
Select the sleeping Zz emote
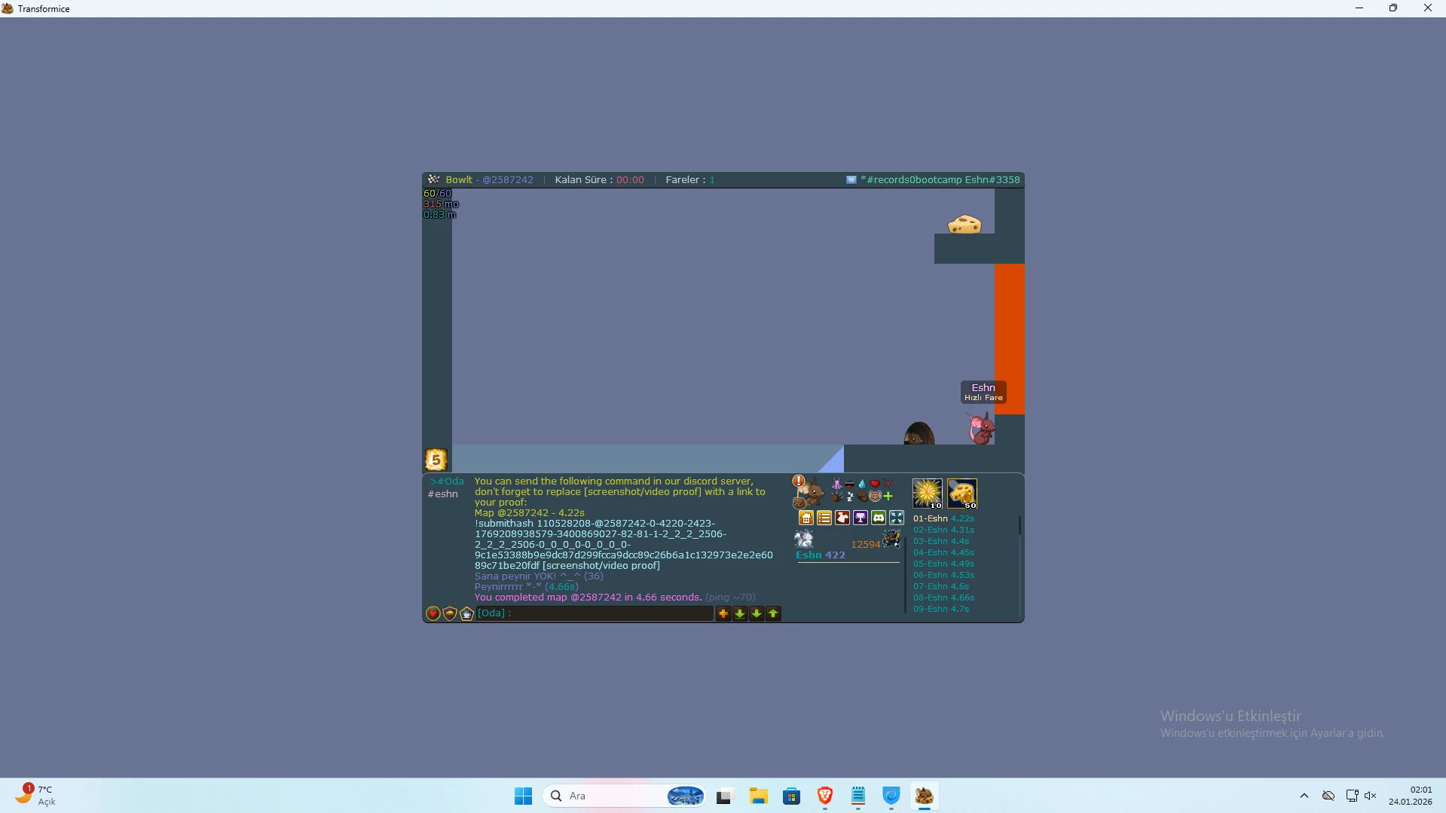(x=849, y=497)
